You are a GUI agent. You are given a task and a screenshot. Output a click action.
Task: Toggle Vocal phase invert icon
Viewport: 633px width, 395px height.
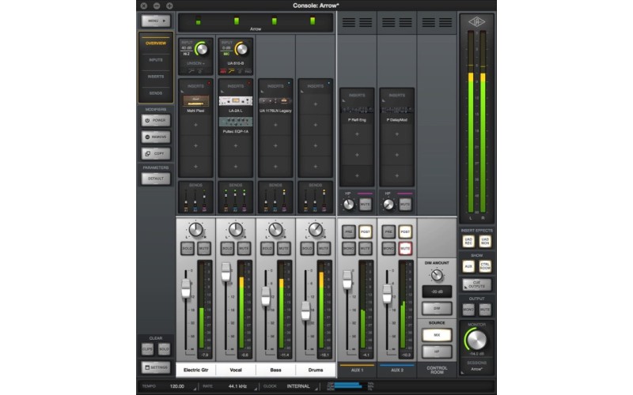[x=240, y=71]
